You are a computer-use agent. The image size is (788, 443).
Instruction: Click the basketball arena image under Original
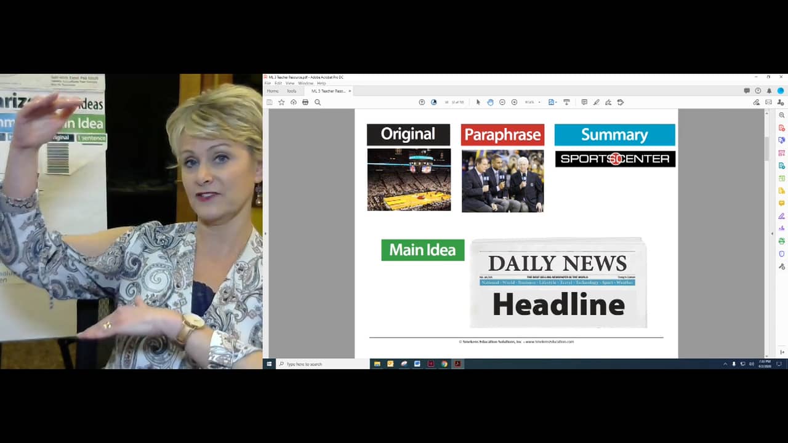coord(409,180)
